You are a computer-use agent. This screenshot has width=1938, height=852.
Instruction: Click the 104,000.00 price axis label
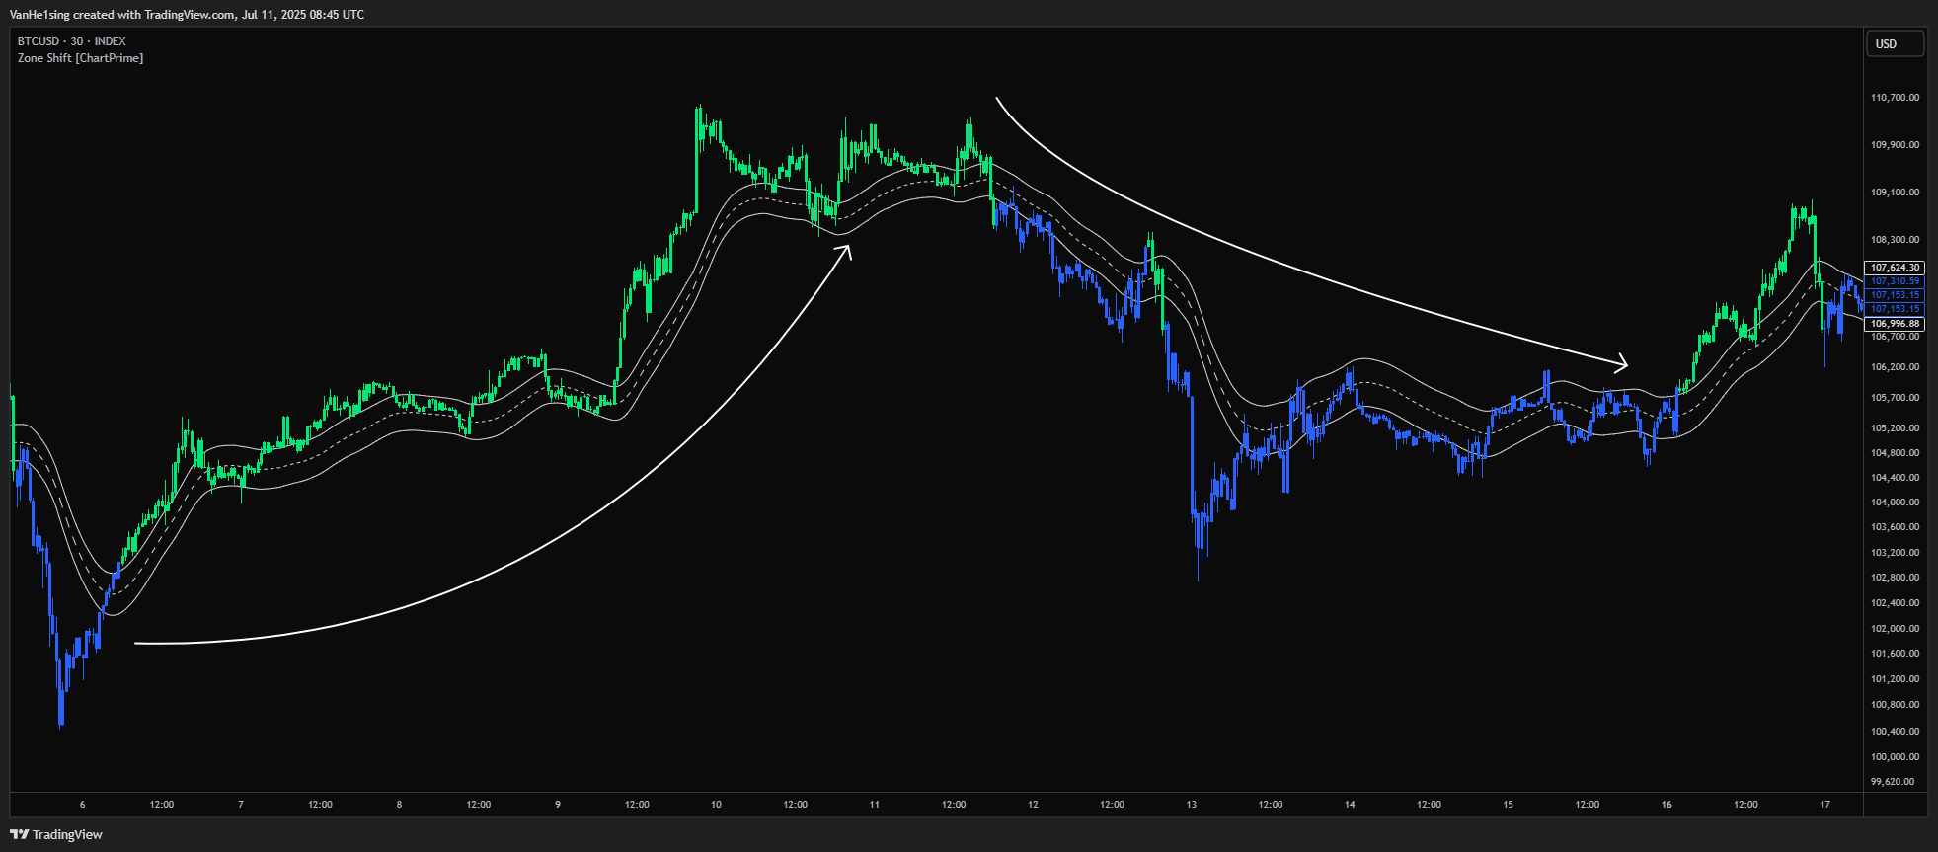1895,503
